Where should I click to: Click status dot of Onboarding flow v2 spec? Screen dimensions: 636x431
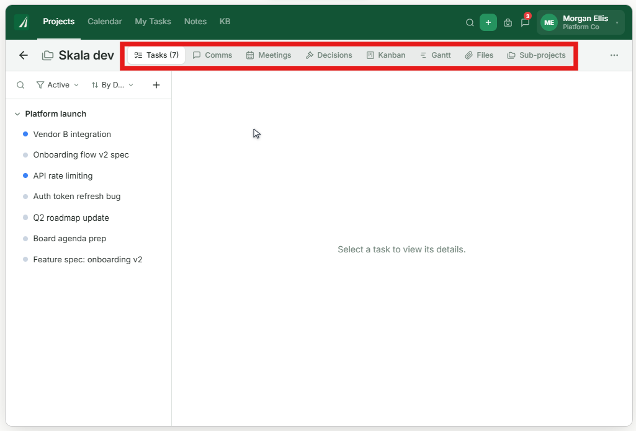click(25, 155)
